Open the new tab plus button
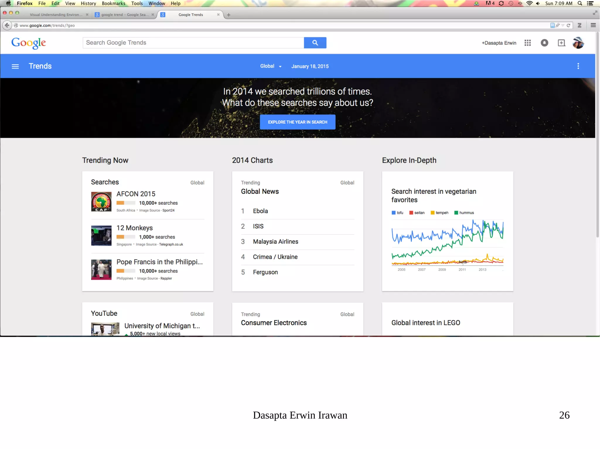 click(x=229, y=15)
